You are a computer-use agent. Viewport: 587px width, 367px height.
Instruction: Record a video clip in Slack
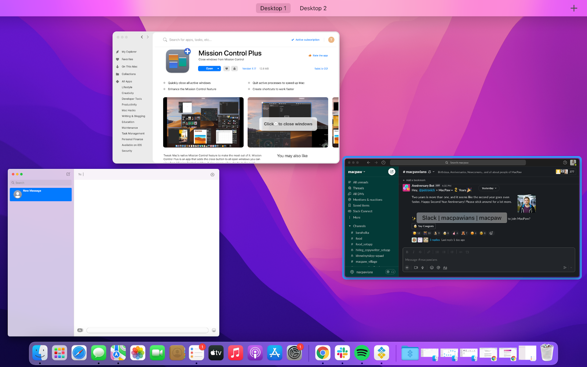416,268
